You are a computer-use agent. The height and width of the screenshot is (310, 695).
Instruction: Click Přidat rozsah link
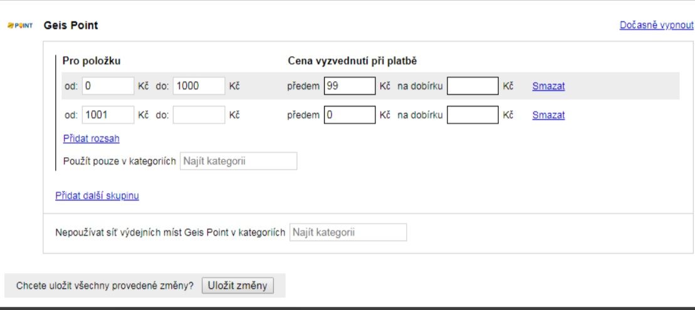pos(91,138)
